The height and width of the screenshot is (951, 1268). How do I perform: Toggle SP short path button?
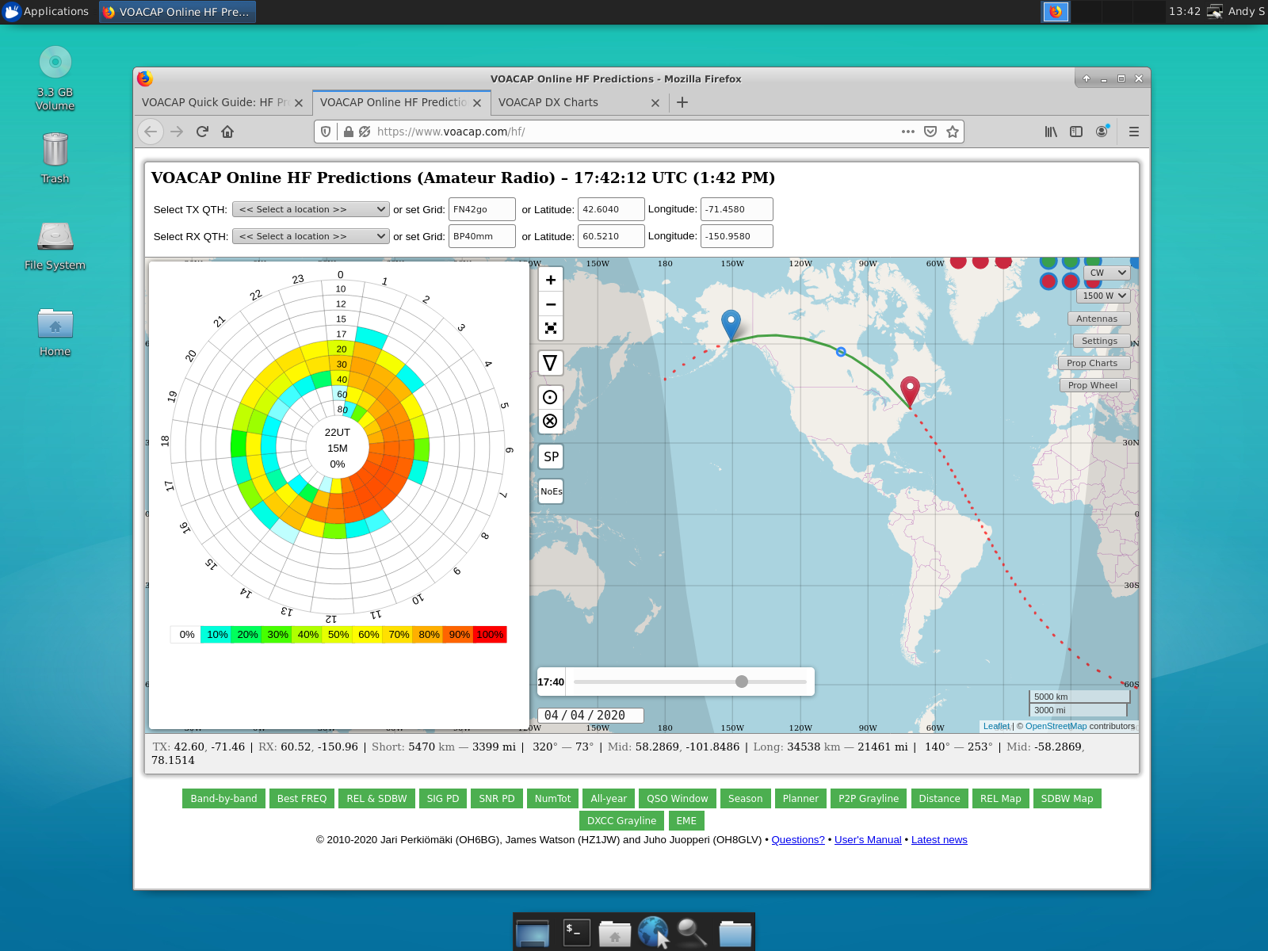coord(551,456)
